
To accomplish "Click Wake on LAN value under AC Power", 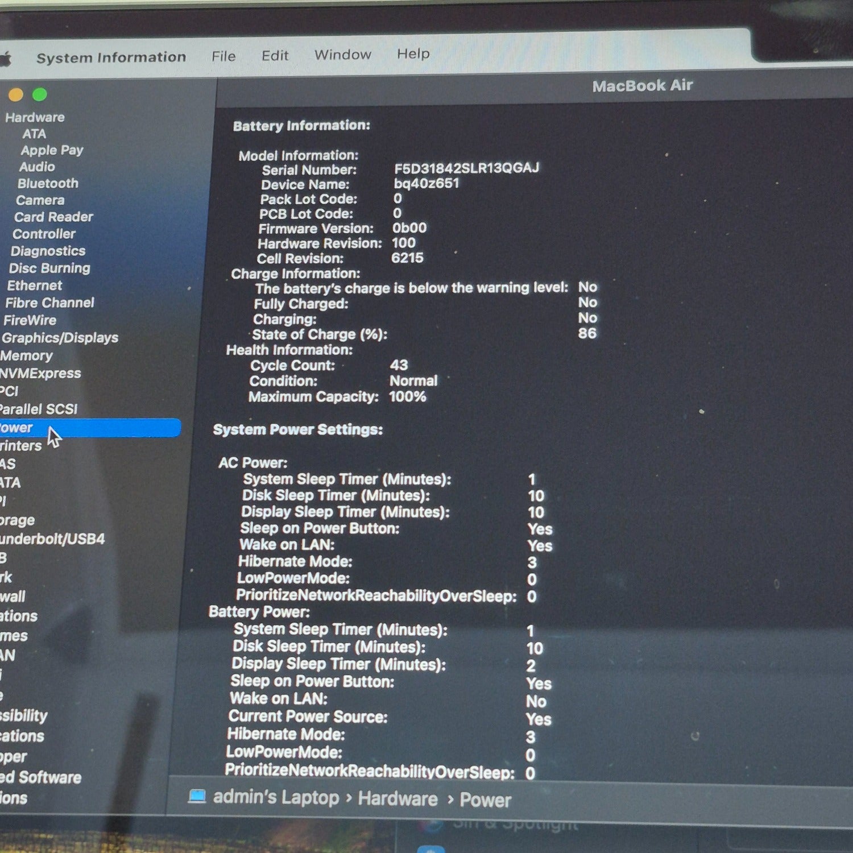I will (x=540, y=546).
